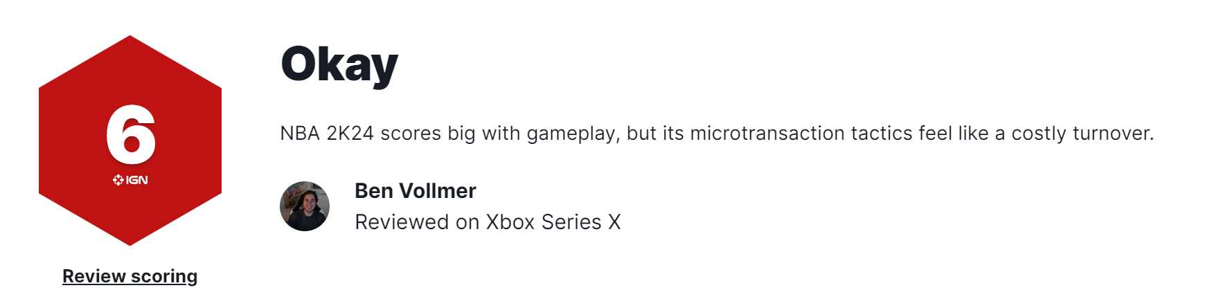Click the Okay verdict heading
The height and width of the screenshot is (308, 1205).
339,64
